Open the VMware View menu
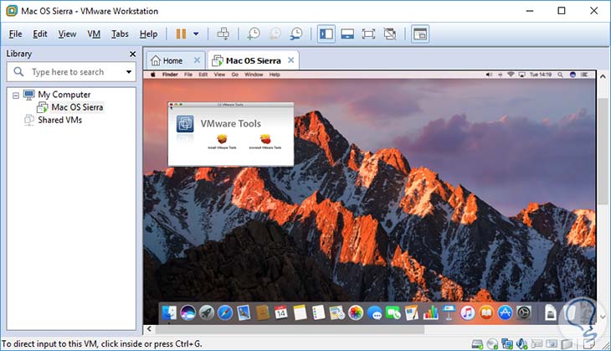 click(68, 34)
